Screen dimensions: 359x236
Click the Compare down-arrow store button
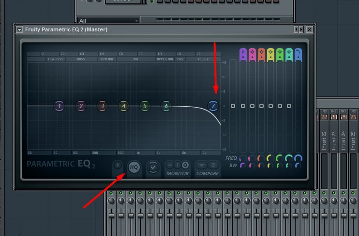(x=202, y=165)
